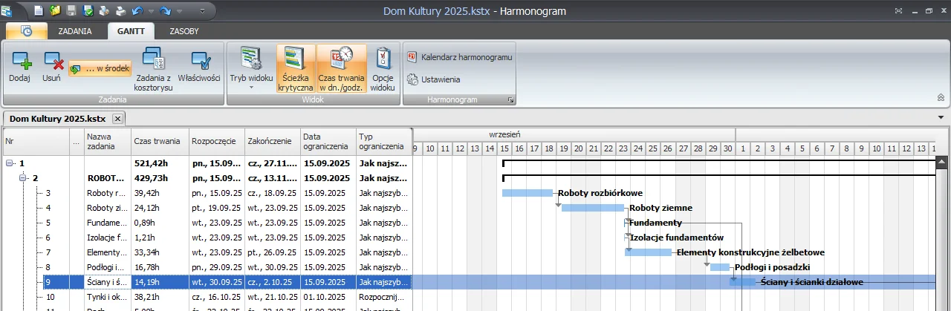Collapse tree node for row 1
The width and height of the screenshot is (951, 311).
point(10,163)
